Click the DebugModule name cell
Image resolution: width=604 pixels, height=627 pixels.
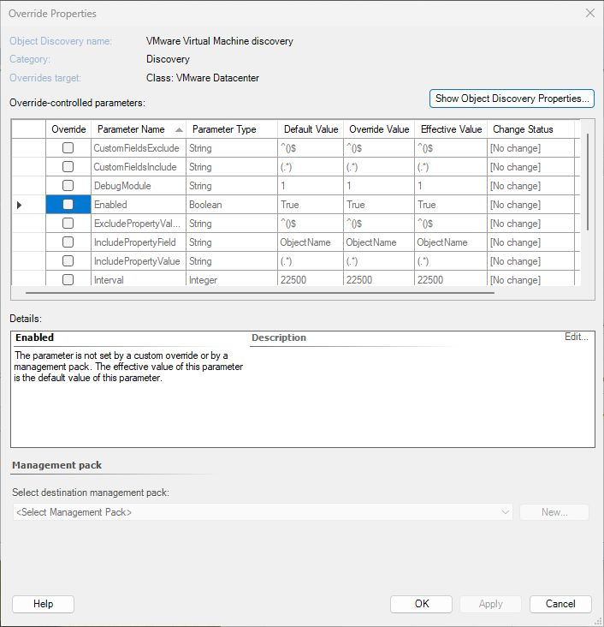(139, 186)
